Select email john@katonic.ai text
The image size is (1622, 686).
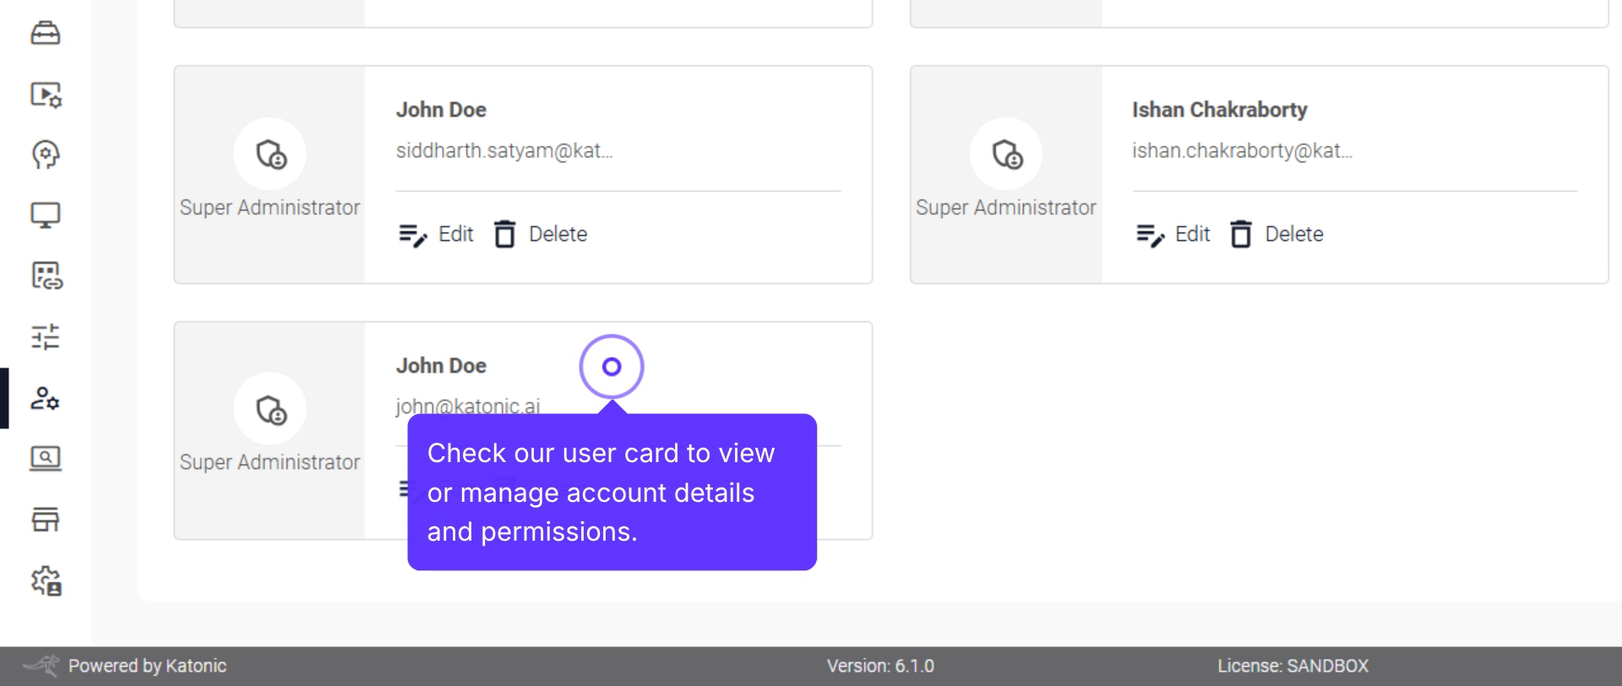point(467,406)
